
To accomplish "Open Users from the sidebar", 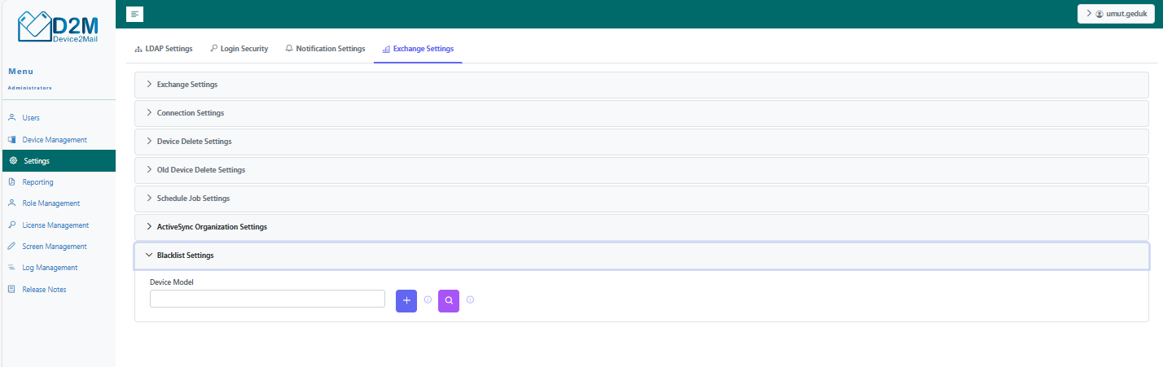I will pos(31,118).
